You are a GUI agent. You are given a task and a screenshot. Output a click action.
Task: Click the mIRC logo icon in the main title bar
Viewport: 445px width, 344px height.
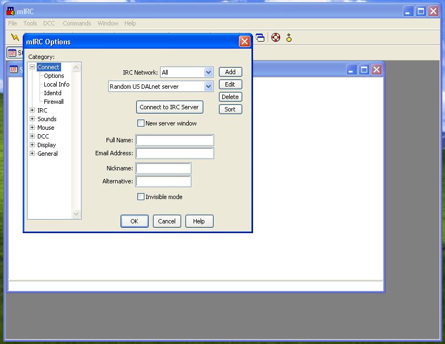point(10,11)
